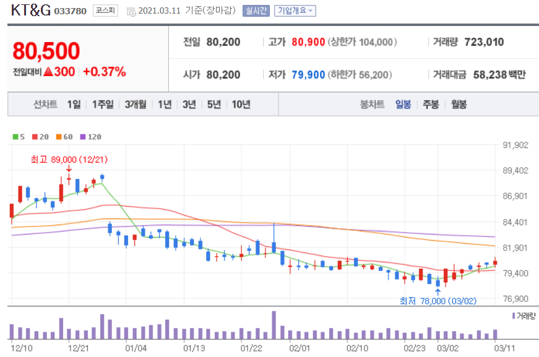Select the 1주일 line chart tab

coord(103,104)
